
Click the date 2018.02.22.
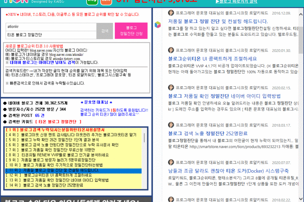tap(281, 200)
